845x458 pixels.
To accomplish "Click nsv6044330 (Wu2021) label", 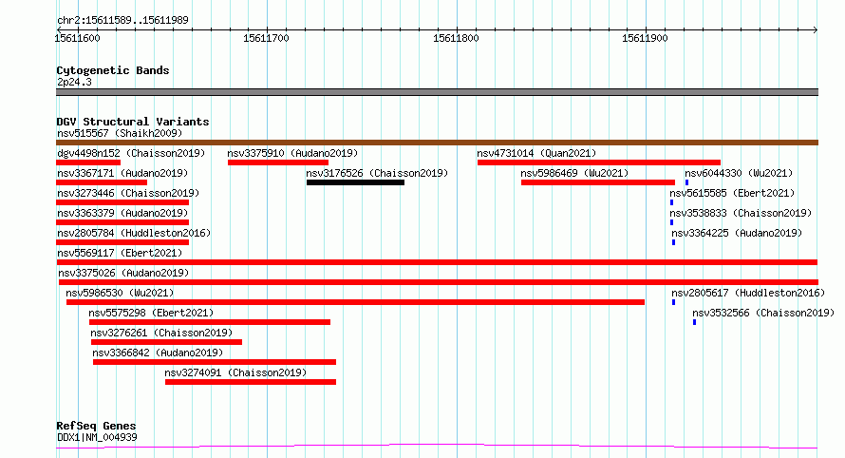I will point(739,173).
